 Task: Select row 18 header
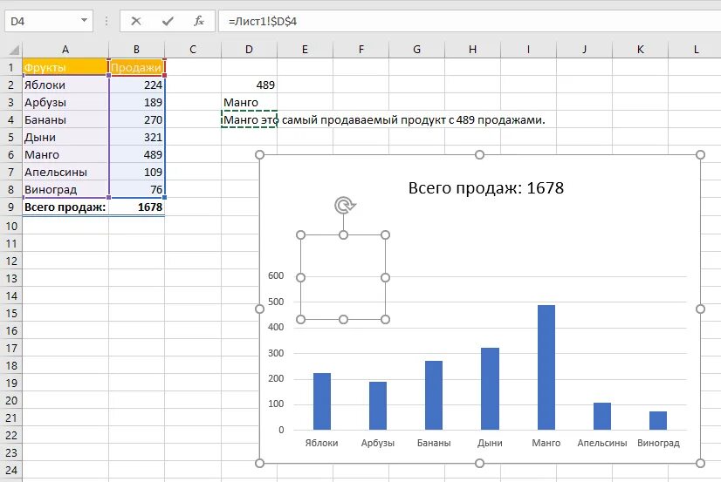click(11, 365)
